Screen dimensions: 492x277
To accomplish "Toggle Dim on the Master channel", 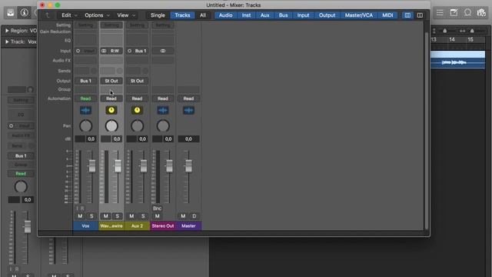I will pyautogui.click(x=194, y=216).
